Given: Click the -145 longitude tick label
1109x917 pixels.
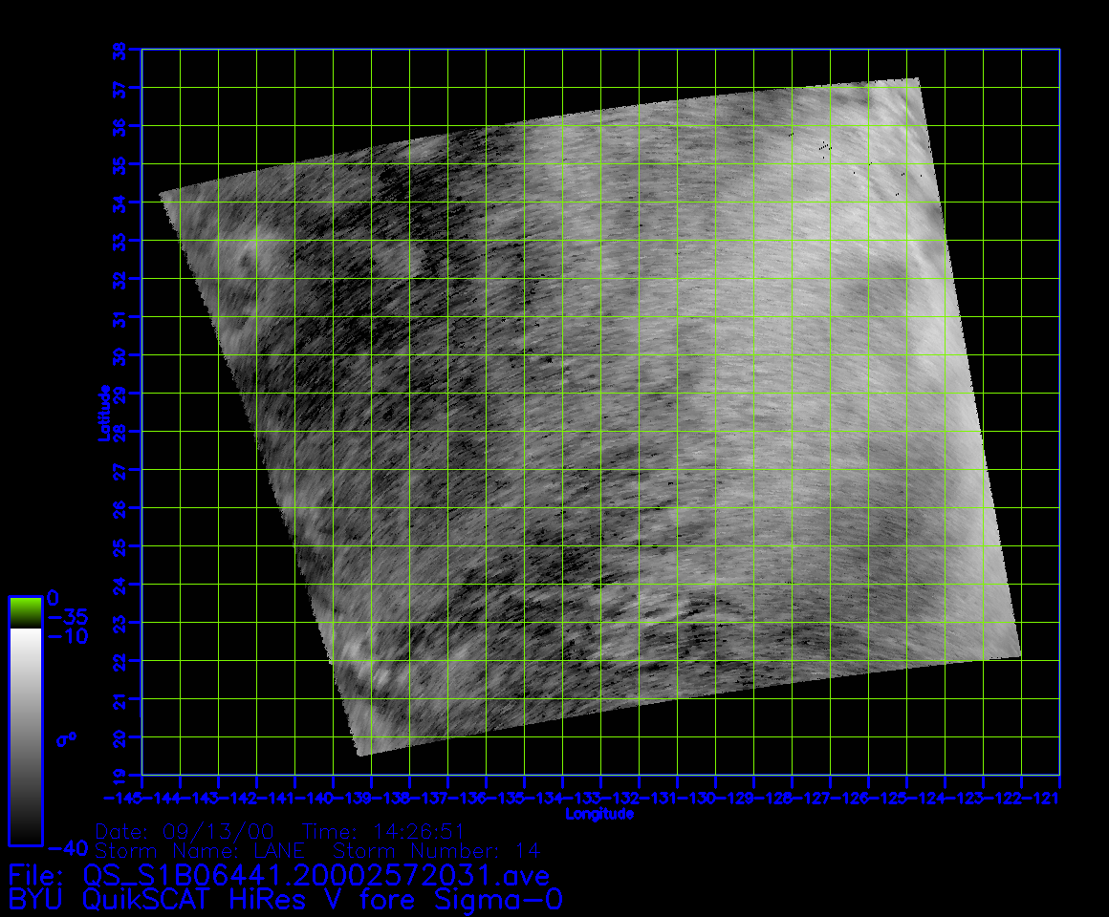Looking at the screenshot, I should pyautogui.click(x=123, y=797).
